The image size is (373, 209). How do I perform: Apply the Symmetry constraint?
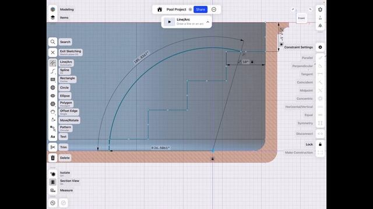click(x=320, y=123)
